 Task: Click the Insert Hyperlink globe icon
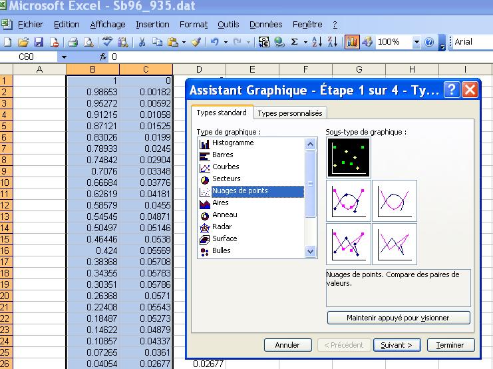pos(279,42)
